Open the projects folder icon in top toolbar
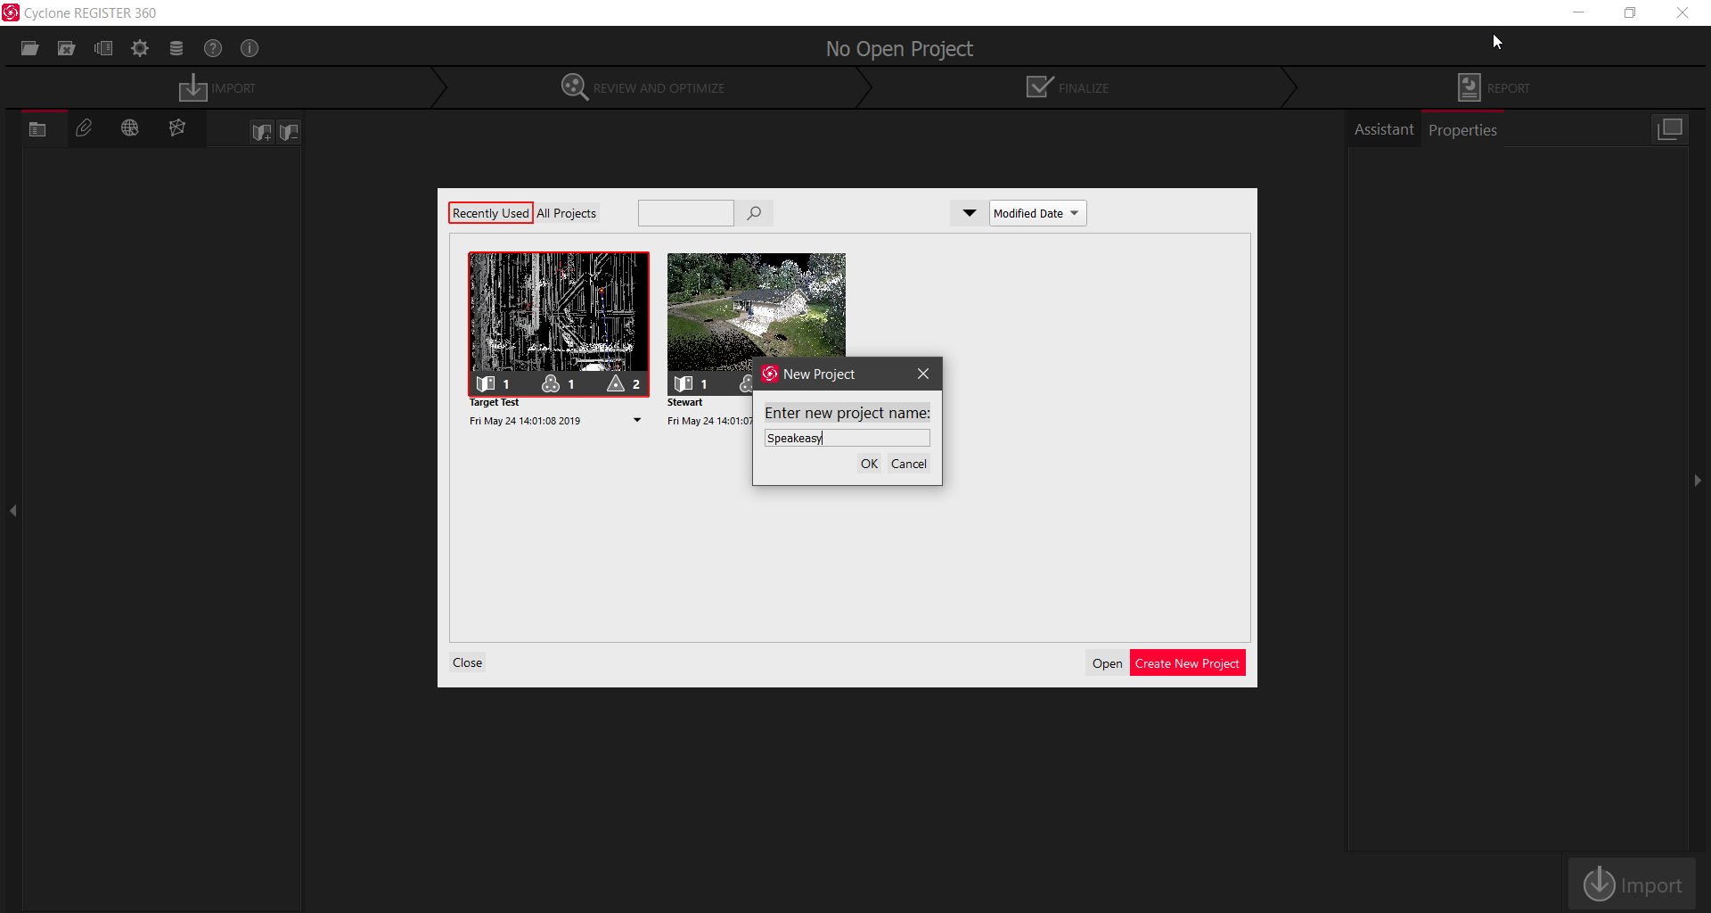 (30, 48)
